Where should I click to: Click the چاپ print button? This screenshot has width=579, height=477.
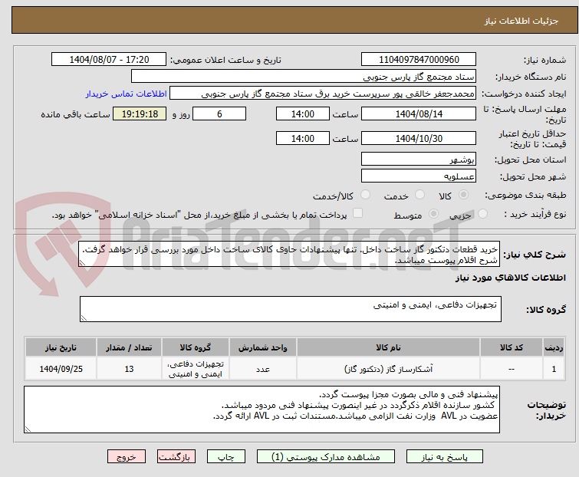[x=226, y=457]
